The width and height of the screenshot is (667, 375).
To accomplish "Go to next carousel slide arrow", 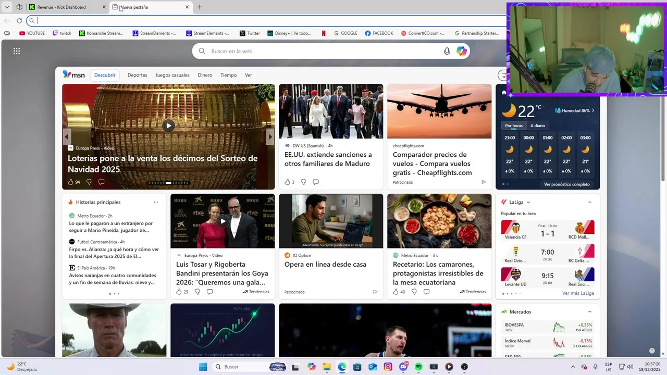I will pos(270,136).
